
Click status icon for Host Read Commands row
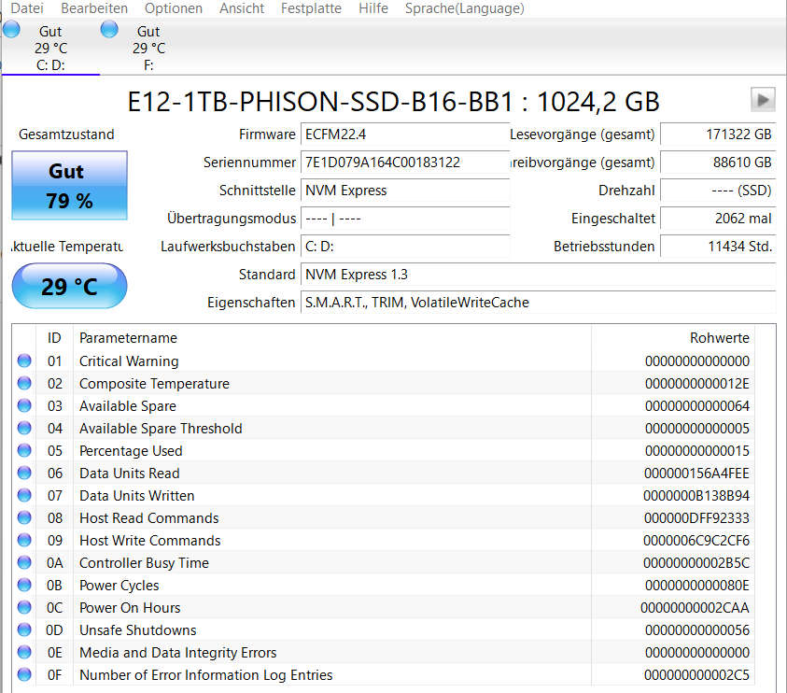point(24,517)
